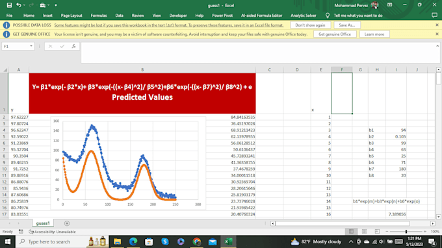This screenshot has width=442, height=248.
Task: Open Windows Start menu
Action: tap(7, 242)
